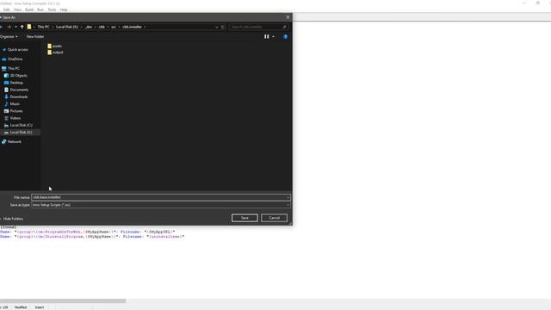Open the Edit menu in Inno Setup
This screenshot has height=310, width=551.
(6, 9)
